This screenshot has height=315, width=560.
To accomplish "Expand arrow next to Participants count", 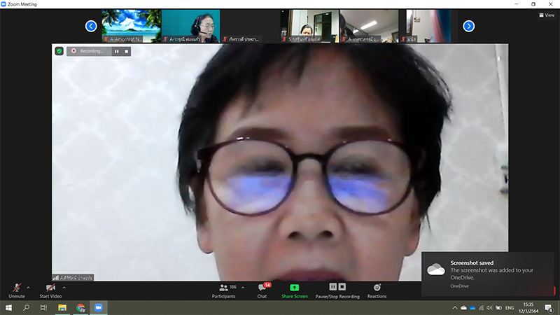I will pyautogui.click(x=243, y=288).
